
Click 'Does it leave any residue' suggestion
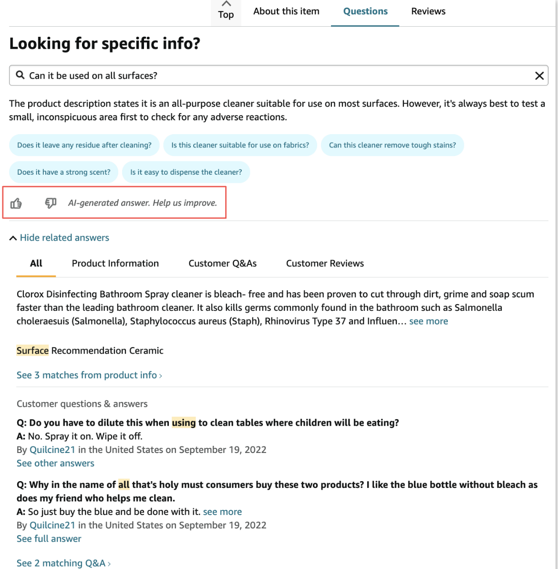click(x=84, y=145)
